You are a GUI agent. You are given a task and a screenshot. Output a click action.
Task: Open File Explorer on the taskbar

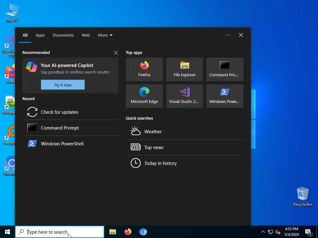pos(112,232)
